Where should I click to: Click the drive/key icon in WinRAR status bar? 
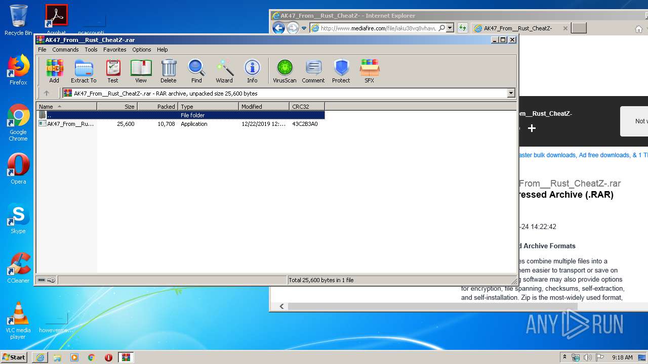point(47,280)
